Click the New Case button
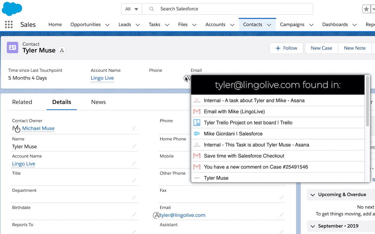Image resolution: width=375 pixels, height=234 pixels. click(x=321, y=48)
